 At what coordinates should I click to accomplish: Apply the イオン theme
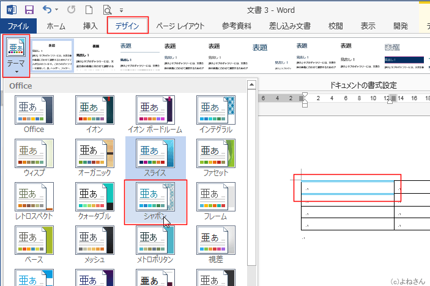coord(95,114)
